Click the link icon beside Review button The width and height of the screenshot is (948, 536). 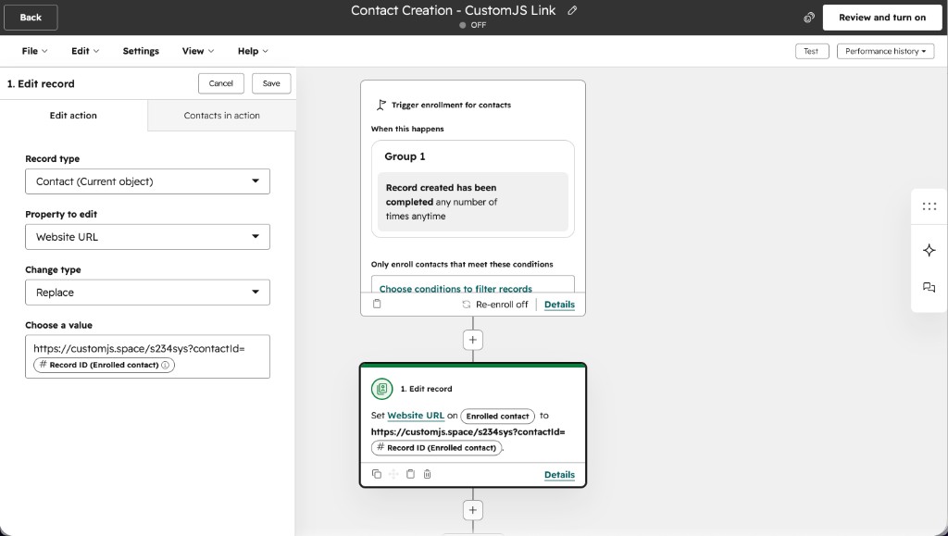coord(809,18)
